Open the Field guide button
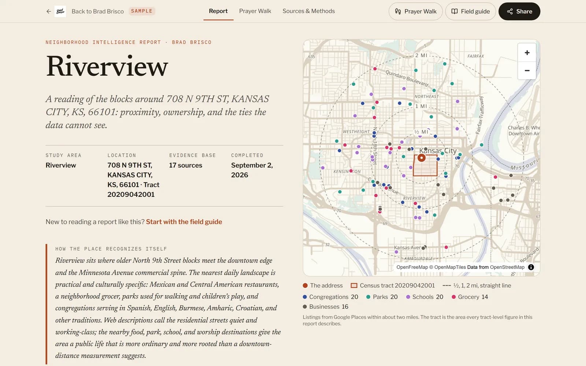The height and width of the screenshot is (366, 586). 470,11
